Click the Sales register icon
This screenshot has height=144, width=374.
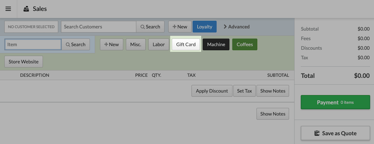pos(26,9)
